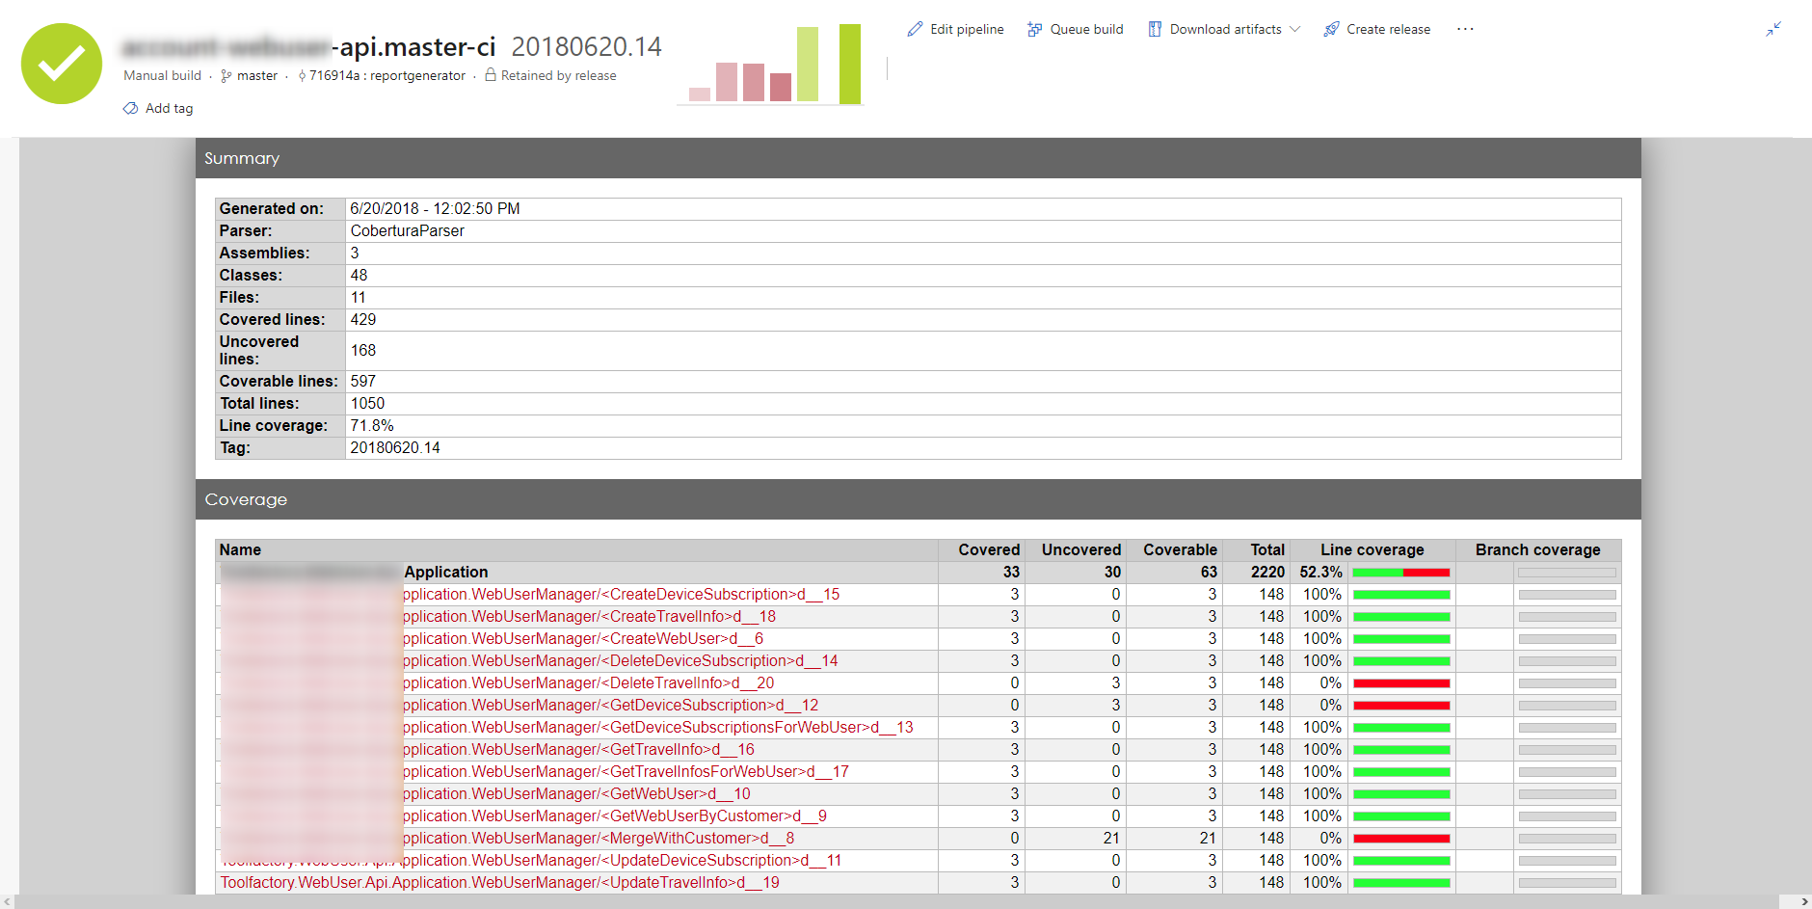Click the branch icon beside master
The image size is (1812, 909).
(225, 75)
